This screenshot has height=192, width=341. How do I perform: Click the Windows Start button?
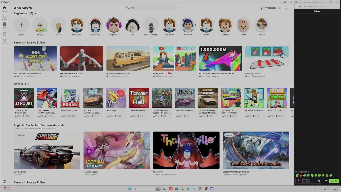coord(129,189)
